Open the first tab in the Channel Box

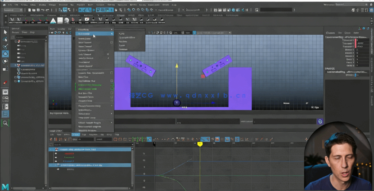tap(330, 33)
